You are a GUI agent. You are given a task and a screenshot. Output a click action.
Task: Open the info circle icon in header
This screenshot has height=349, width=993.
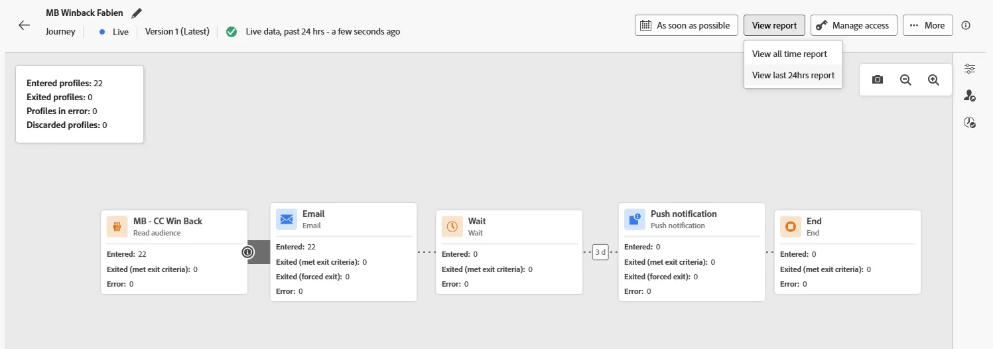coord(966,25)
